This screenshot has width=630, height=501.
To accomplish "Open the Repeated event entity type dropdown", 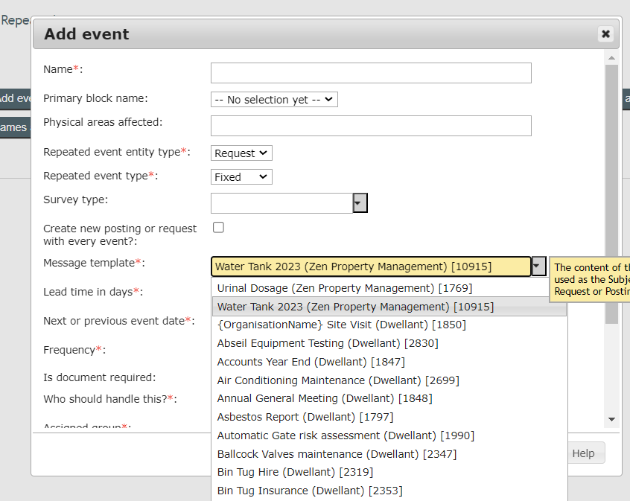I will tap(241, 153).
